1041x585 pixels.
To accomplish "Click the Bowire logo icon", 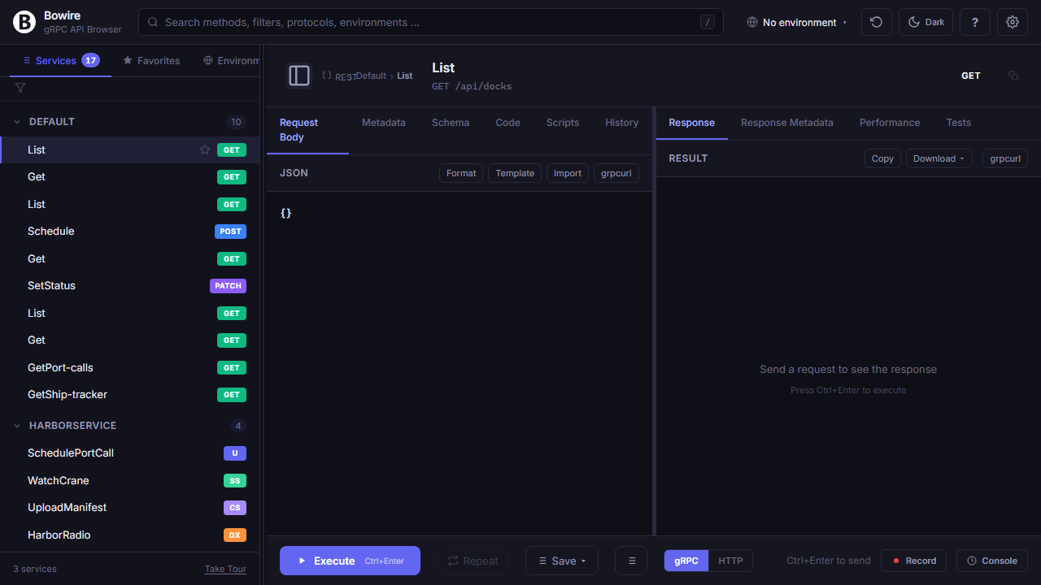I will (24, 22).
